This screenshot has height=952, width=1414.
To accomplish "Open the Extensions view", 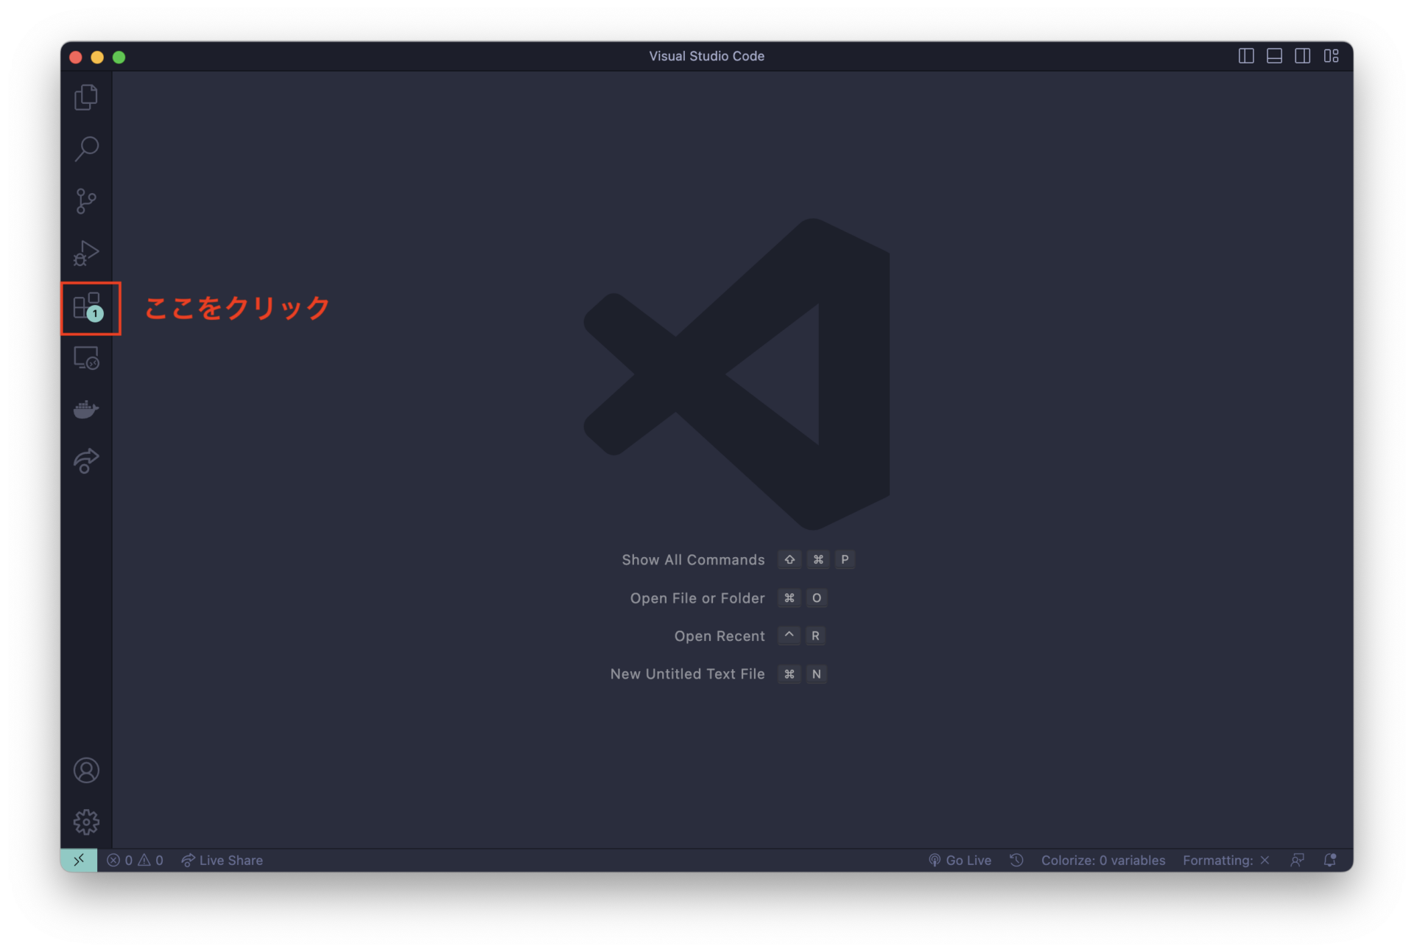I will click(88, 307).
